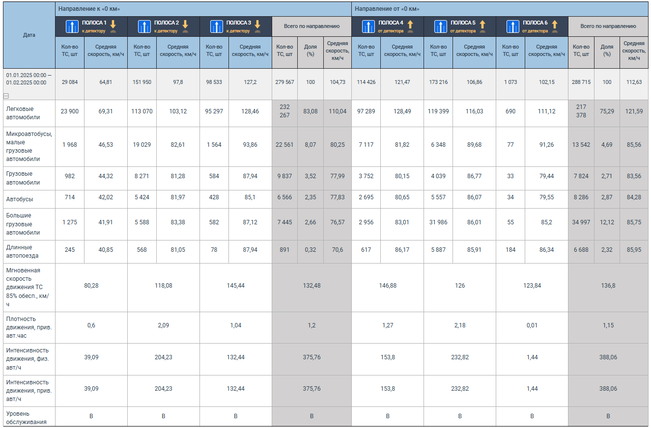Click the 'Мгновенная скорость движения ТС' row label
The width and height of the screenshot is (651, 428).
tap(29, 287)
